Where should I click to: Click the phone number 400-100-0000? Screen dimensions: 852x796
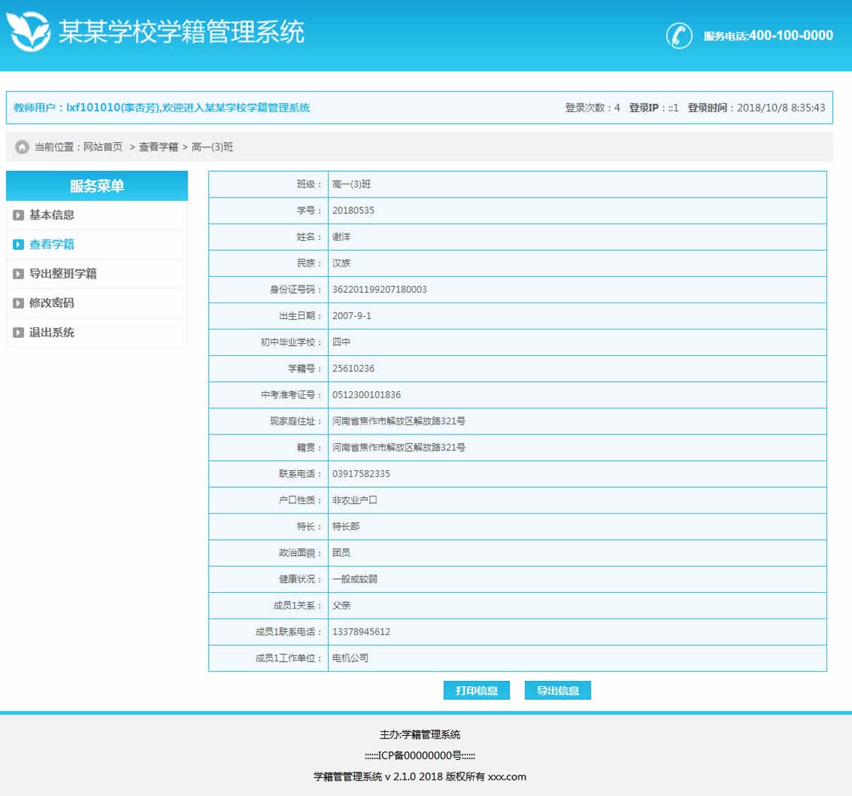click(791, 36)
